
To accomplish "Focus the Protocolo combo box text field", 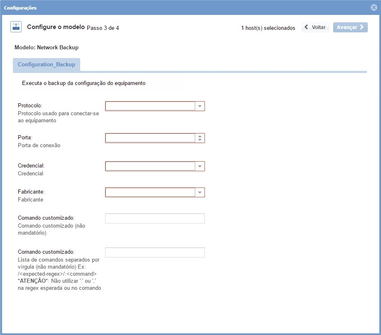I will pos(150,107).
